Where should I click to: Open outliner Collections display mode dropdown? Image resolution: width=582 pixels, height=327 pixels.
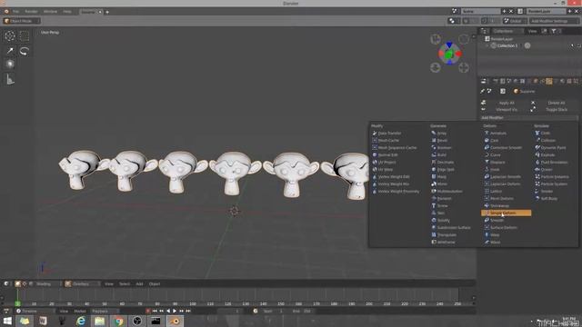507,31
